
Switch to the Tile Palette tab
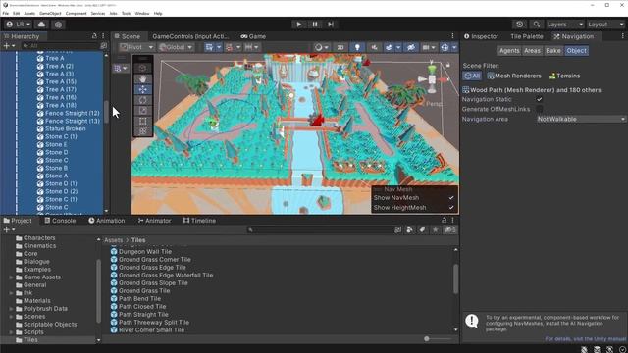(527, 36)
